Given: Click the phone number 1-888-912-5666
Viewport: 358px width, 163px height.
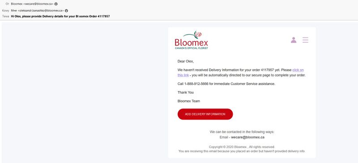Looking at the screenshot, I should [196, 84].
